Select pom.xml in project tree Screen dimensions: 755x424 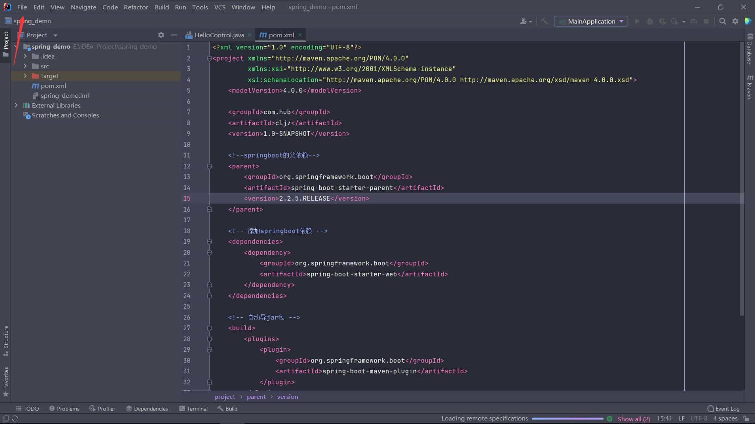click(x=53, y=86)
